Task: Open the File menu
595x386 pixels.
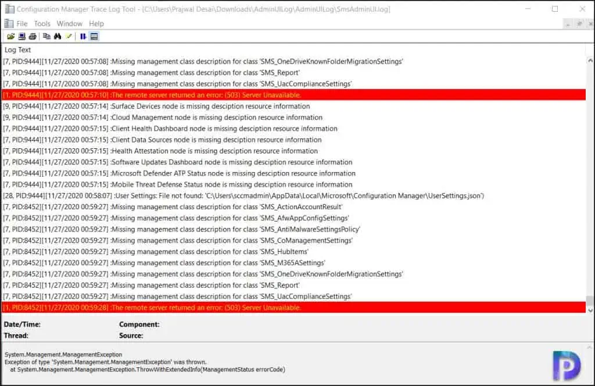Action: click(x=22, y=23)
